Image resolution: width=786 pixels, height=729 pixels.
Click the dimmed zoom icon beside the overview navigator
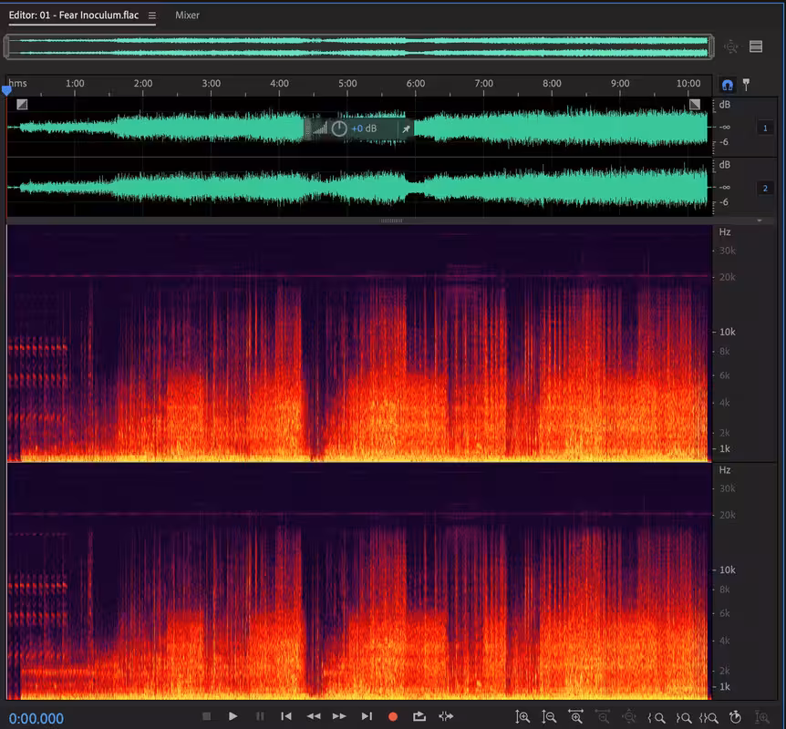[731, 46]
